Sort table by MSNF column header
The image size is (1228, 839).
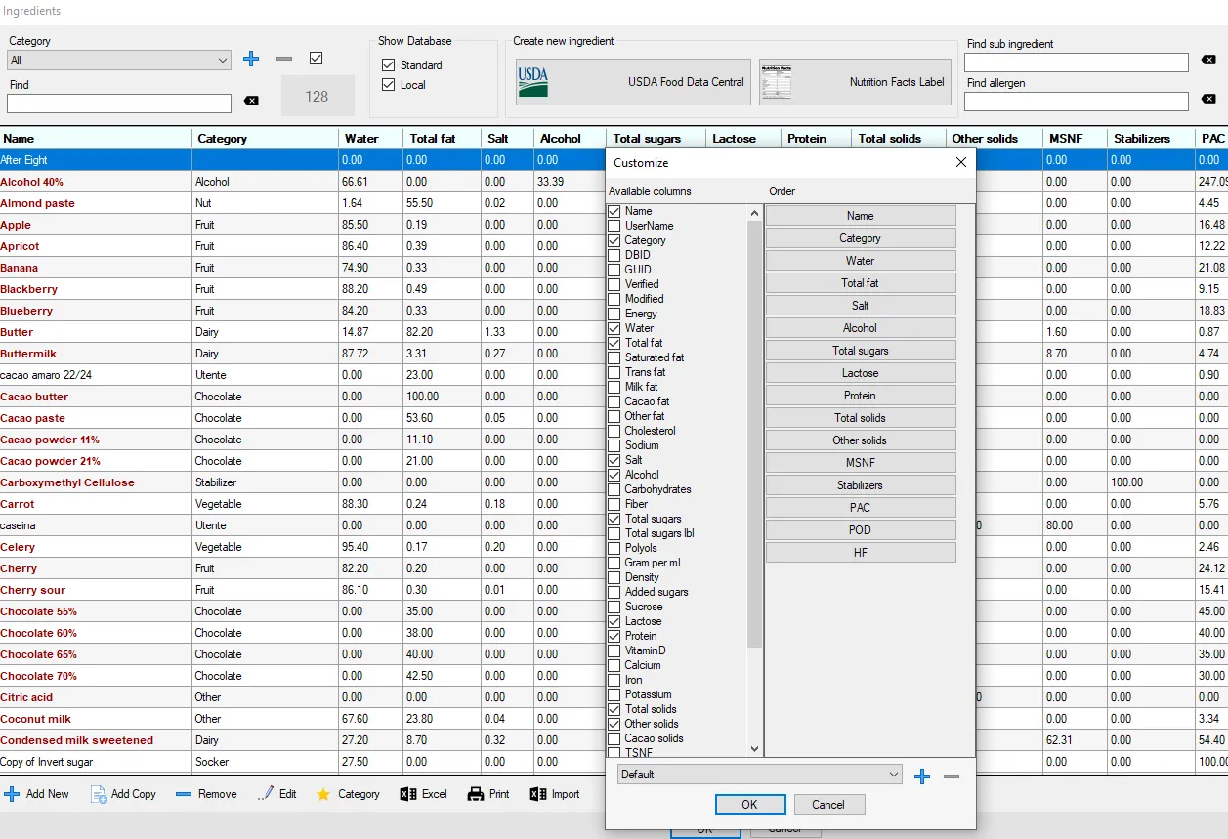(x=1073, y=139)
